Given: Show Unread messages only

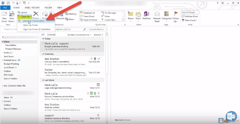Looking at the screenshot, I should [x=51, y=35].
